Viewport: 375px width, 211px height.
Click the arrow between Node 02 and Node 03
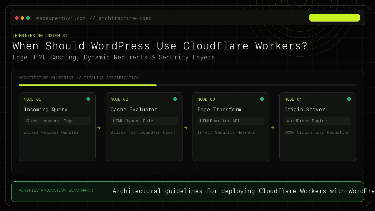point(186,128)
